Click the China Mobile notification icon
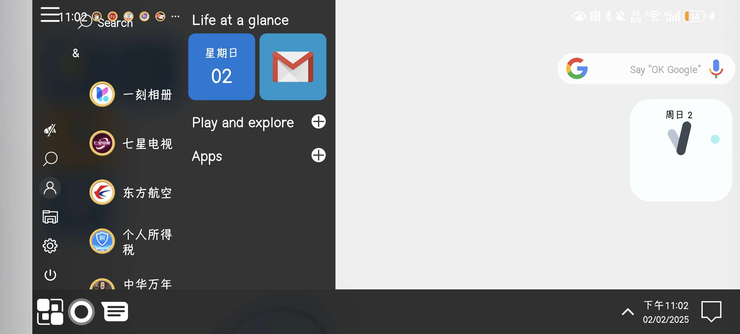 click(129, 16)
